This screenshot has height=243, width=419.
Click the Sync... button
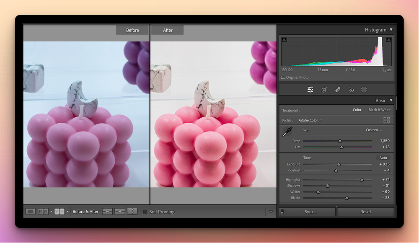[x=310, y=212]
